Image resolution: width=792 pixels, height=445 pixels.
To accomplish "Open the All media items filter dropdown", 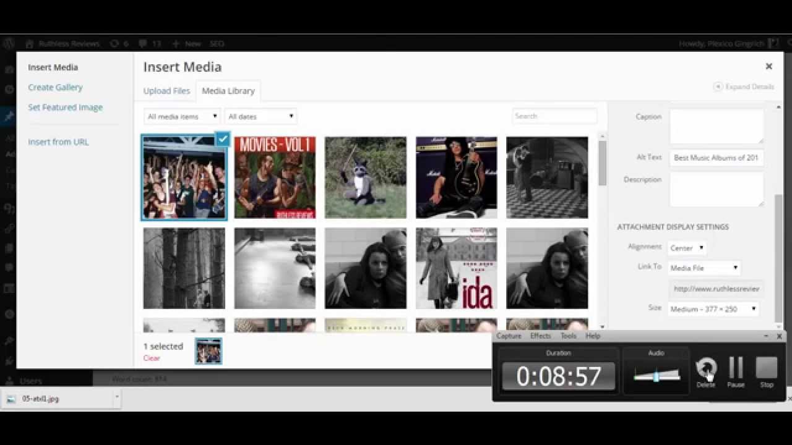I will pyautogui.click(x=183, y=116).
